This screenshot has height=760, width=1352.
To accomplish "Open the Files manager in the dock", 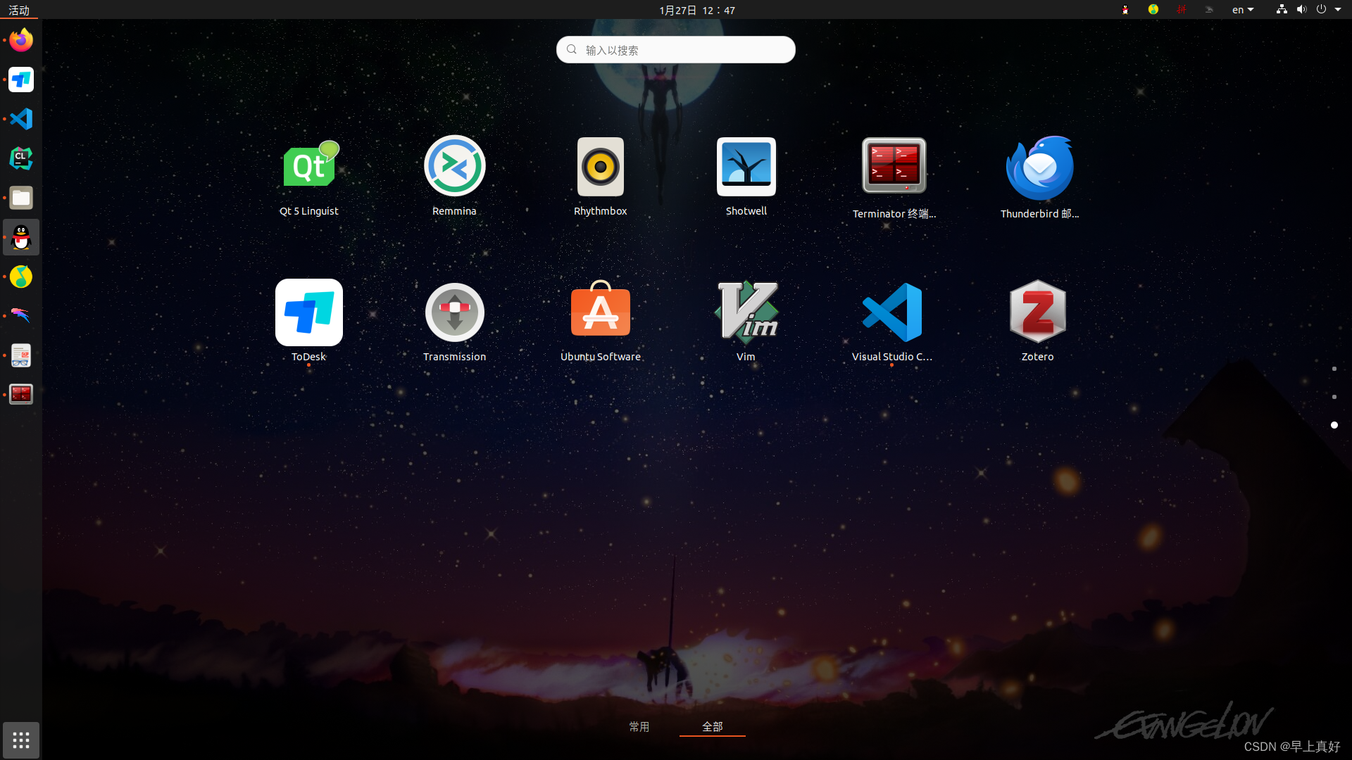I will coord(21,198).
